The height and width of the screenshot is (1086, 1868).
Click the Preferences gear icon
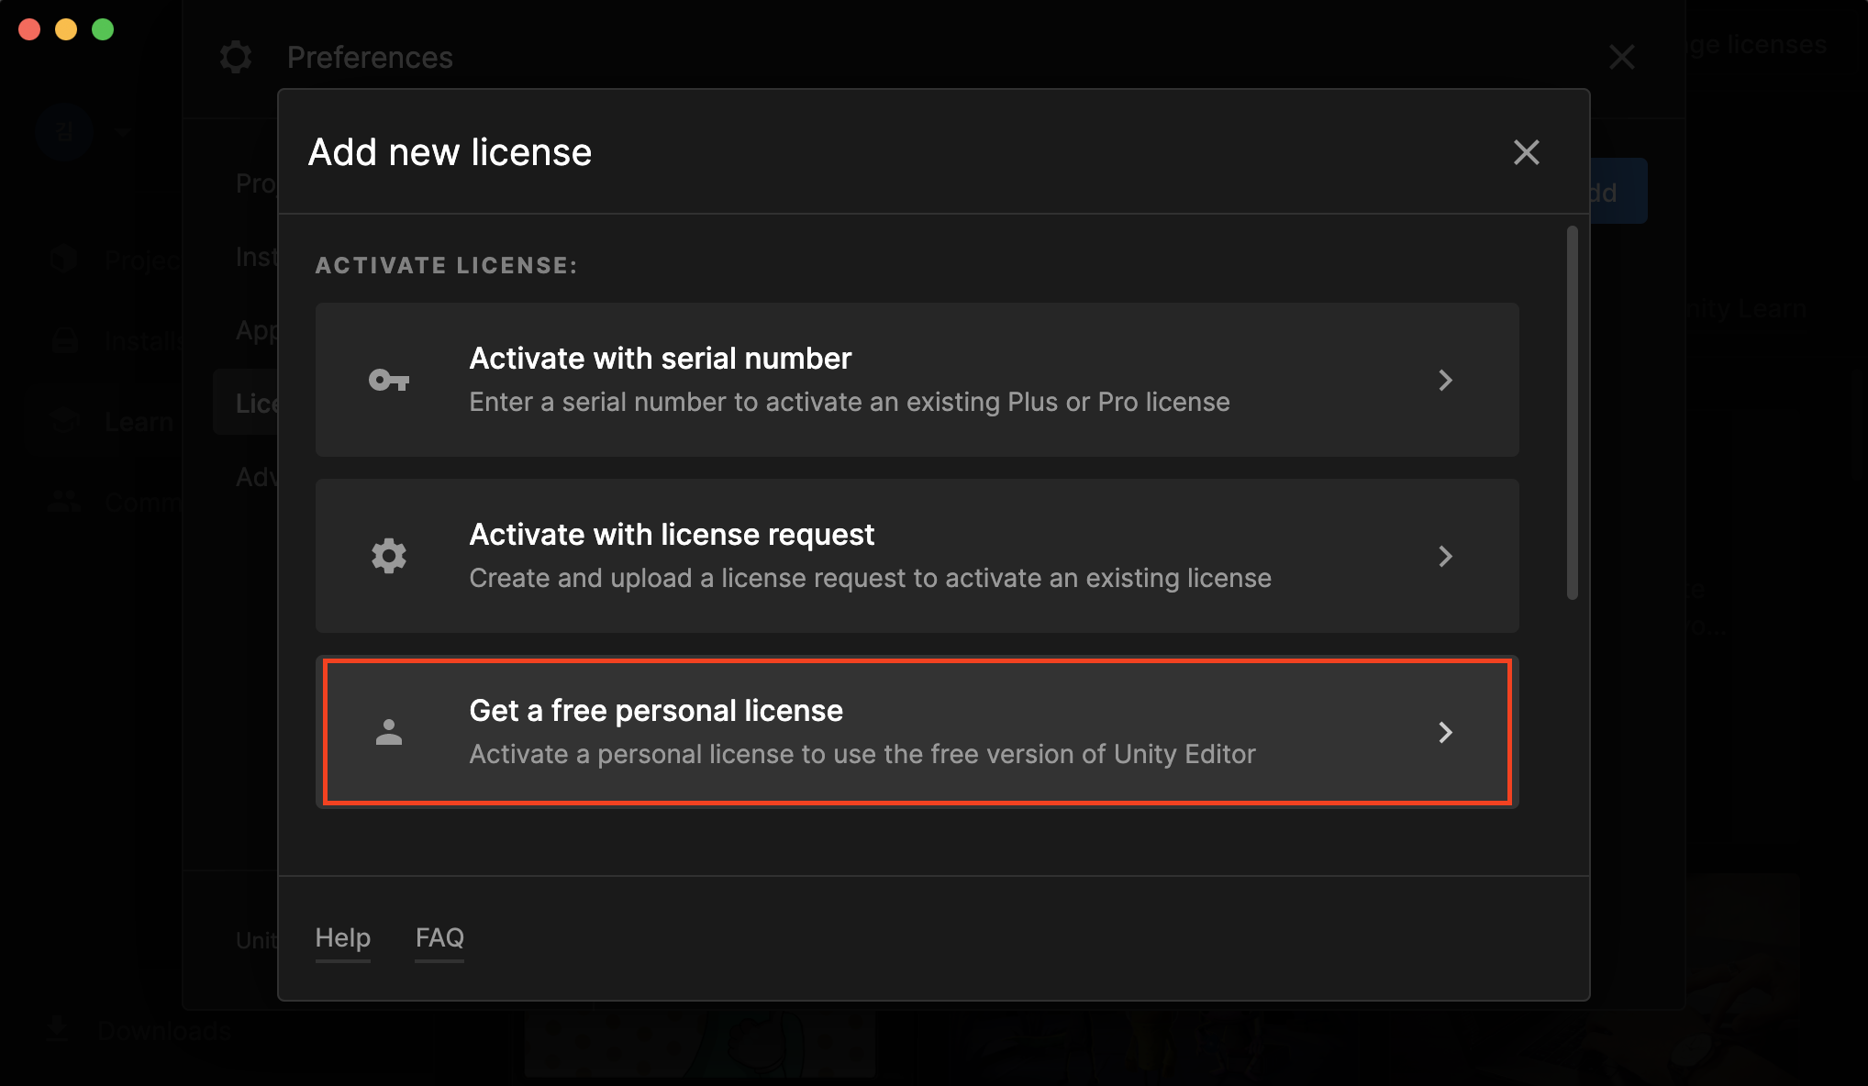[x=236, y=57]
